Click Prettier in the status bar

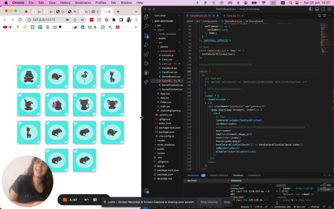[x=314, y=207]
